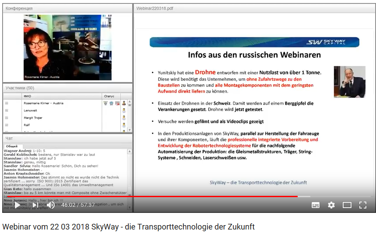
Task: Click the handle icon left of Lenuweit
Action: pos(7,111)
